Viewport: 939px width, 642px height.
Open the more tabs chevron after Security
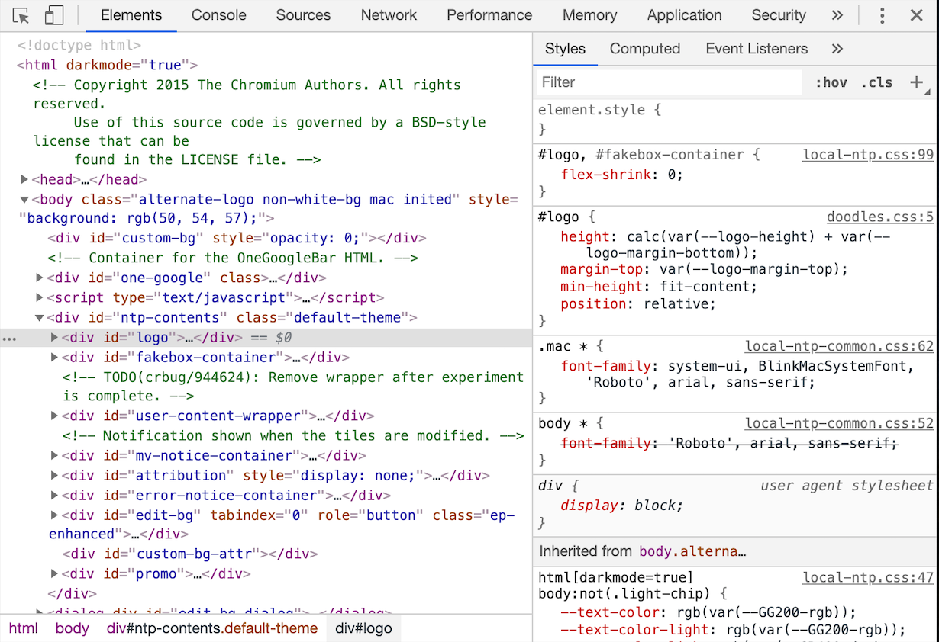click(x=837, y=15)
